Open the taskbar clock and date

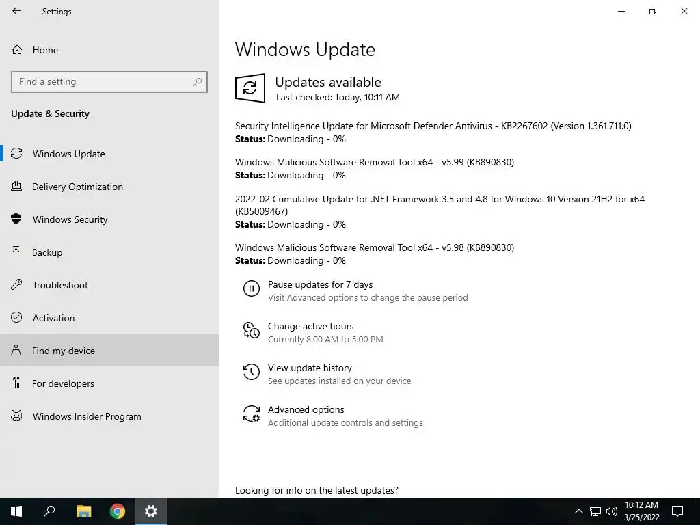click(x=641, y=511)
